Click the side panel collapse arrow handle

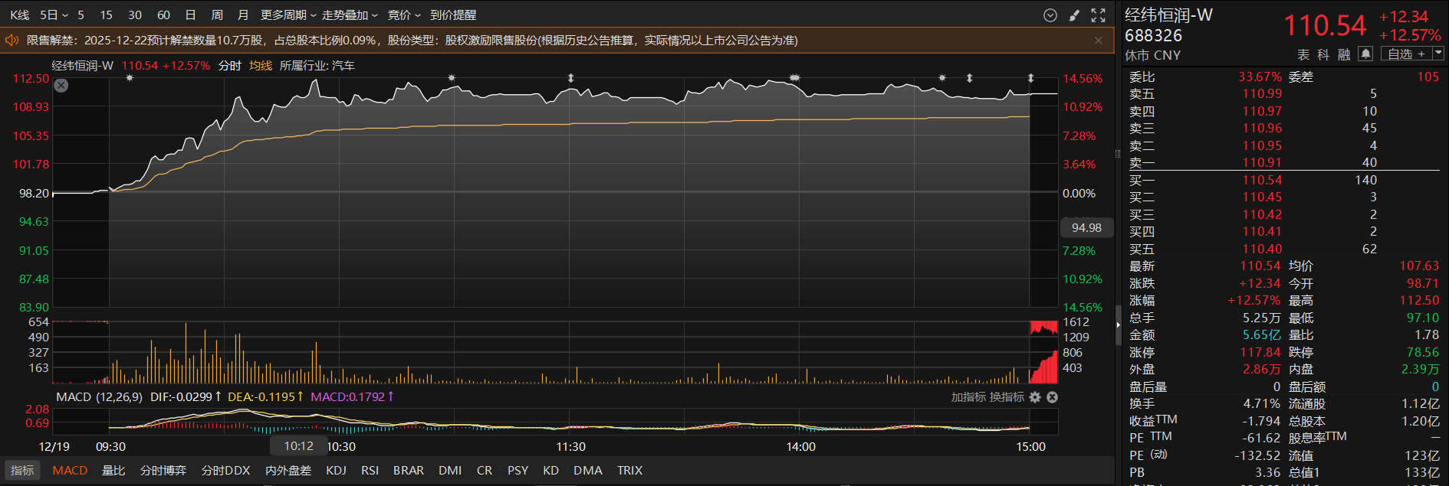point(1118,325)
